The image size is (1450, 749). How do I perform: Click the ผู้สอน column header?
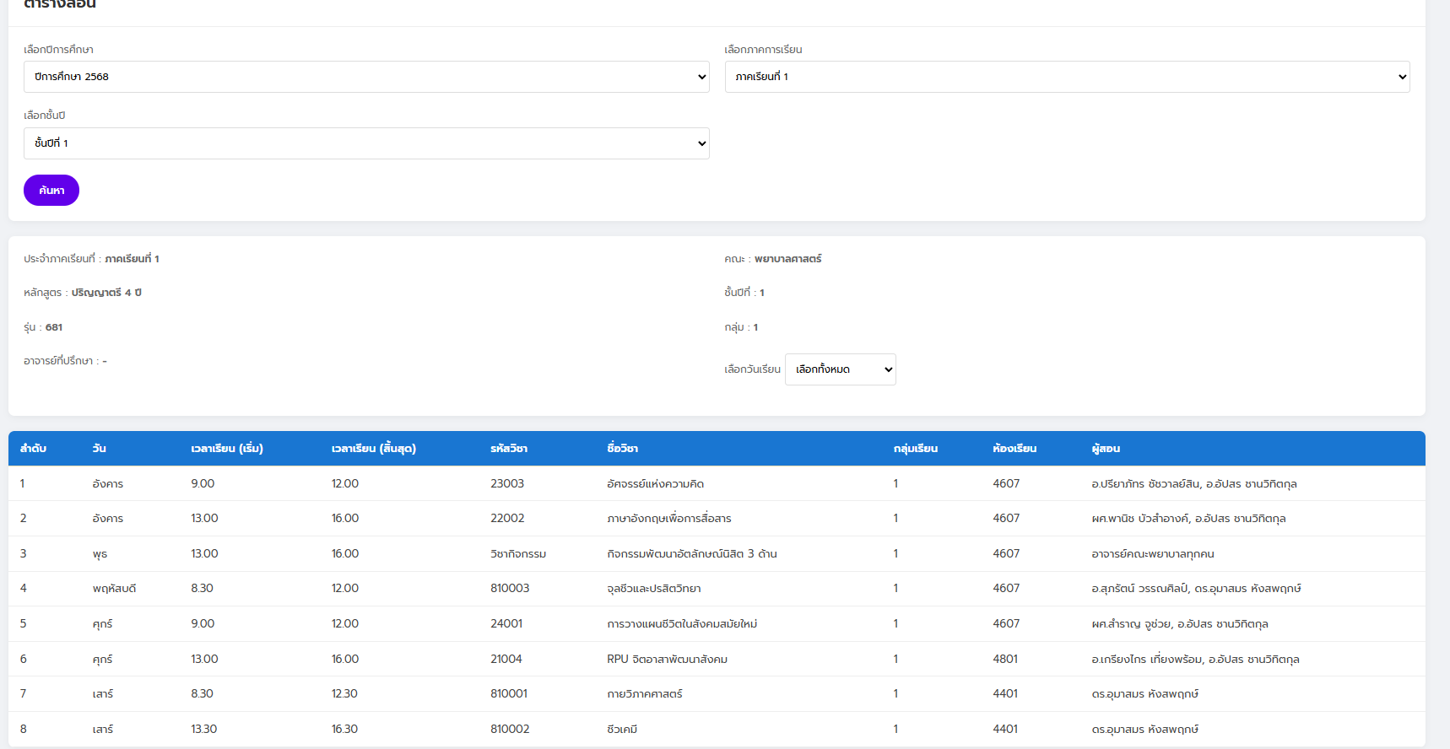pos(1106,449)
